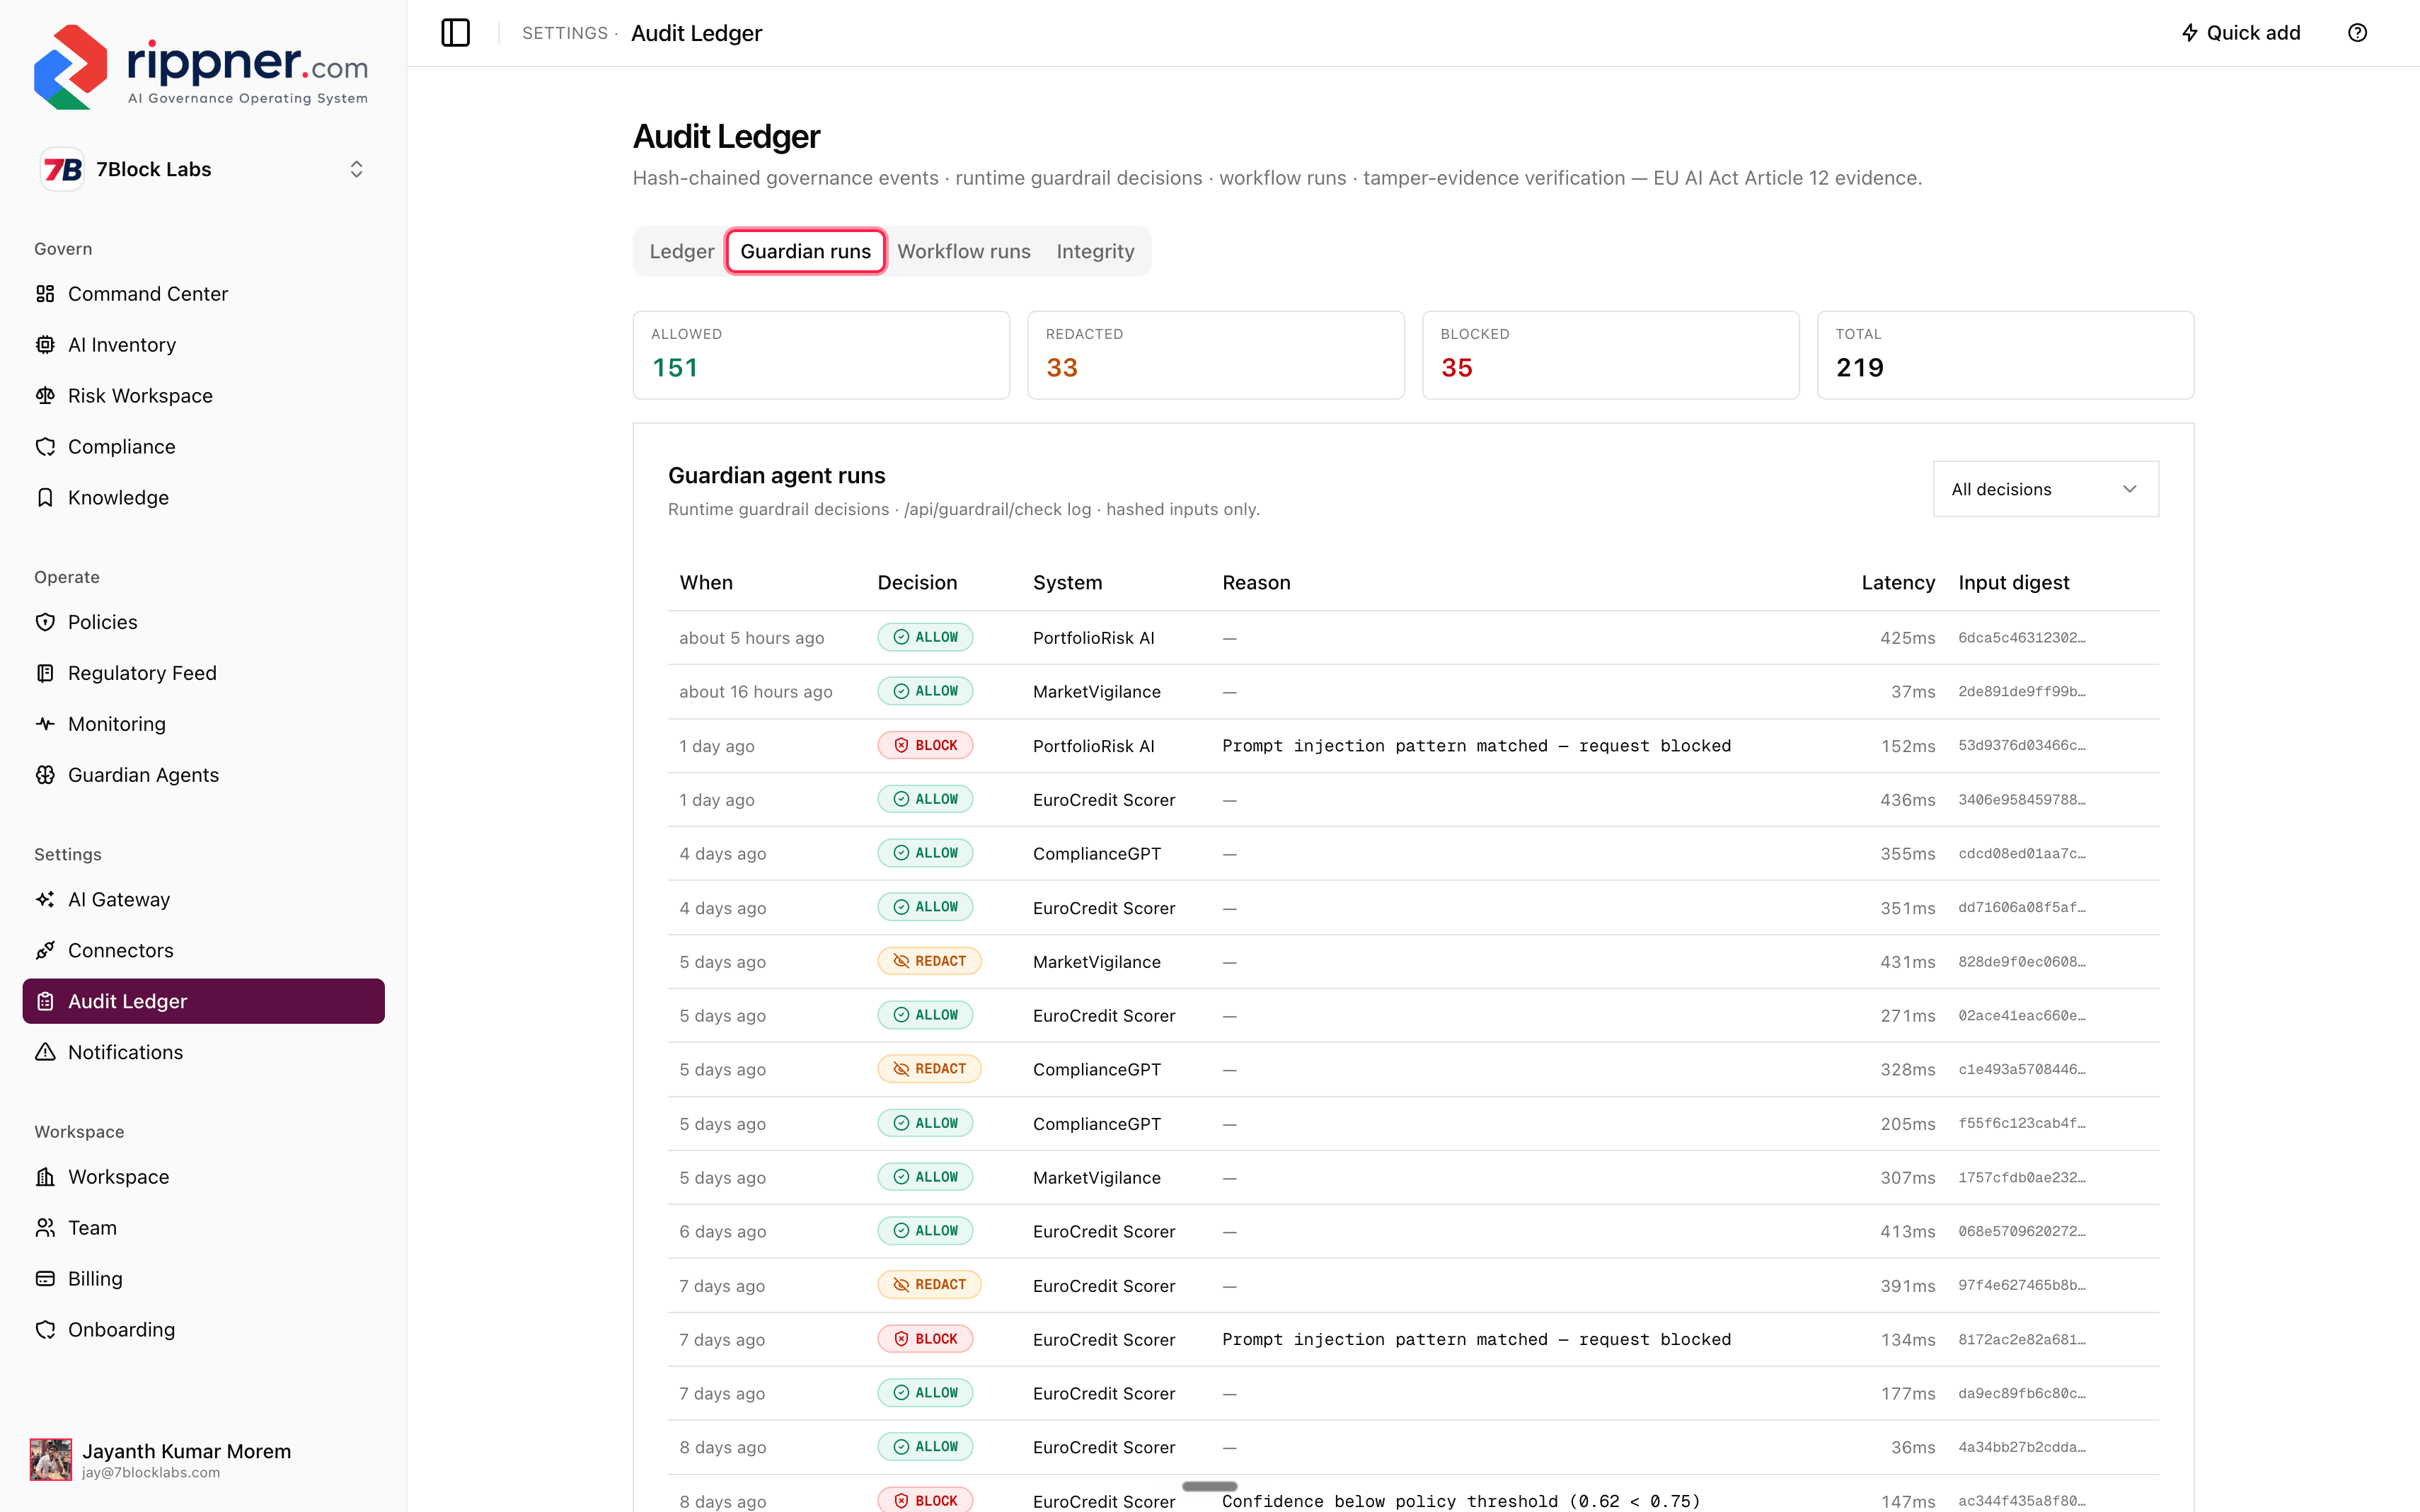Open AI Inventory chip icon
The height and width of the screenshot is (1512, 2420).
coord(45,345)
